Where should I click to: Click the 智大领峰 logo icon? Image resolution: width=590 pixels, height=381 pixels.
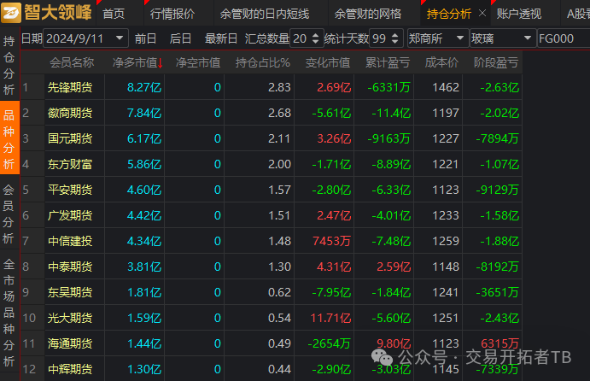coord(11,12)
